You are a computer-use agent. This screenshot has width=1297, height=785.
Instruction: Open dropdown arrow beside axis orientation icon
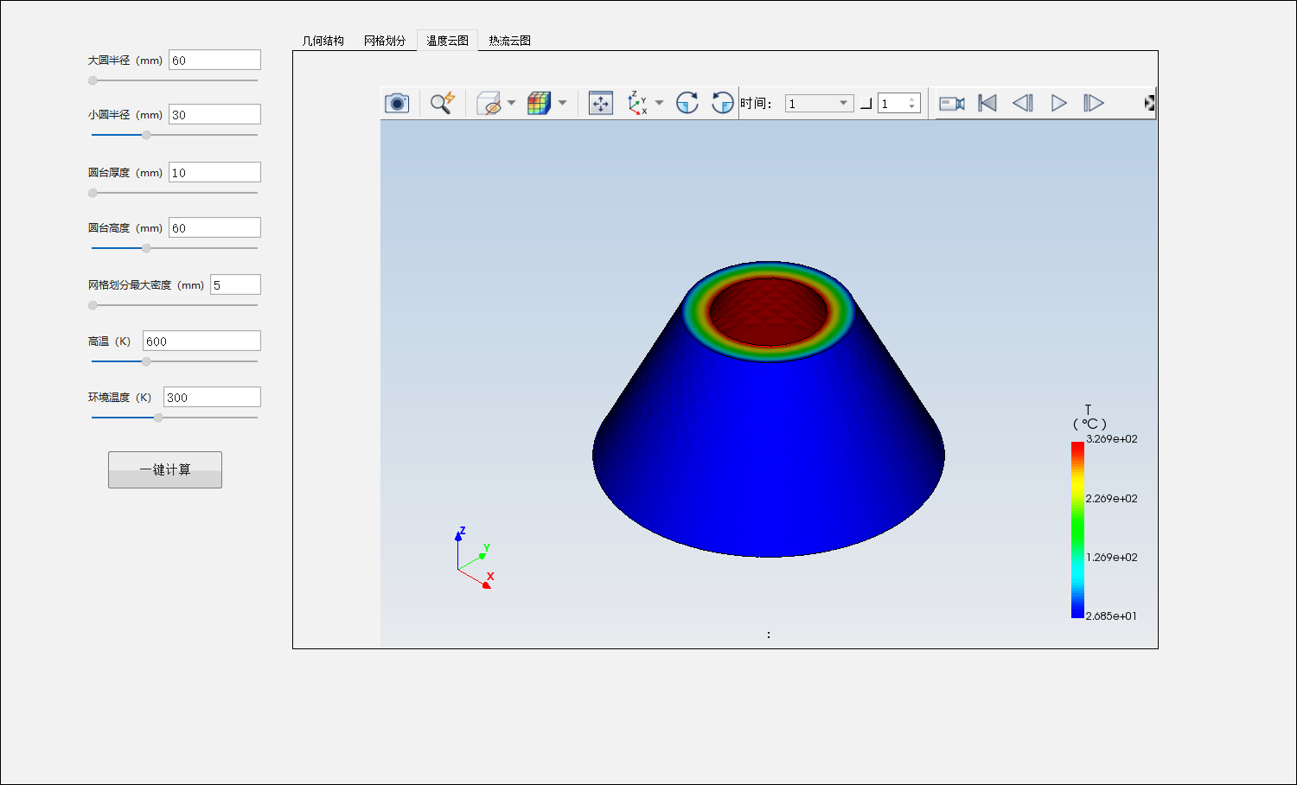pos(660,103)
